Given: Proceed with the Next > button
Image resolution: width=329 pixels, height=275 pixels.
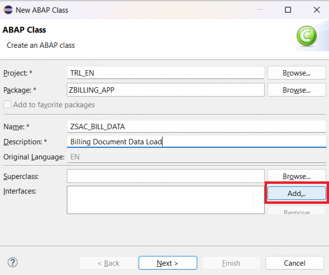Looking at the screenshot, I should pos(168,263).
